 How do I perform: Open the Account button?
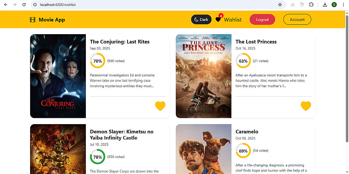(x=297, y=20)
